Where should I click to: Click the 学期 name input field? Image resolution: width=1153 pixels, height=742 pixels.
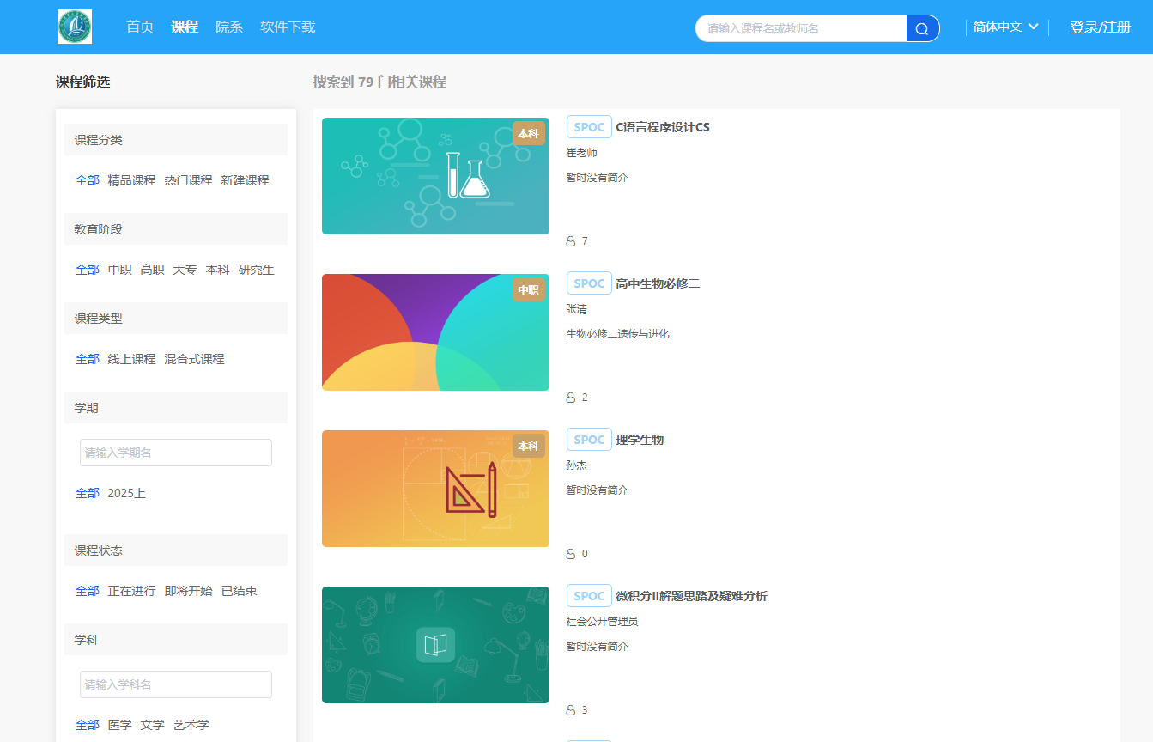click(x=176, y=453)
